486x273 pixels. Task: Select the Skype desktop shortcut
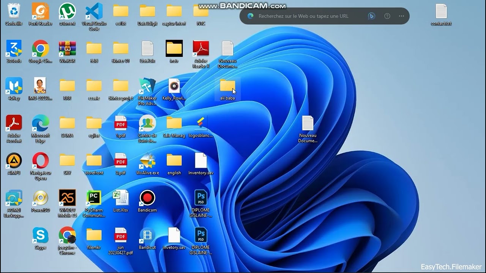(x=40, y=235)
